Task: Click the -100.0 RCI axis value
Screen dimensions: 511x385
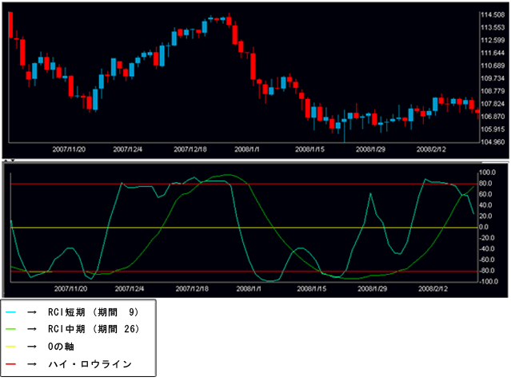Action: (488, 281)
